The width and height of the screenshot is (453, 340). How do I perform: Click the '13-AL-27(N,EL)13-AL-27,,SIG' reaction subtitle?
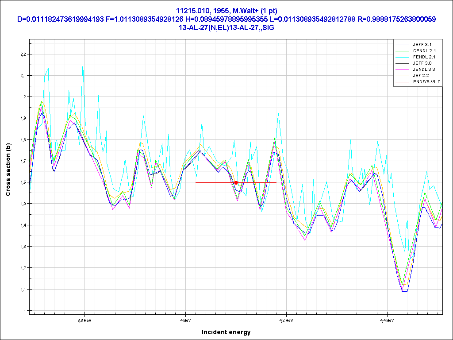226,27
